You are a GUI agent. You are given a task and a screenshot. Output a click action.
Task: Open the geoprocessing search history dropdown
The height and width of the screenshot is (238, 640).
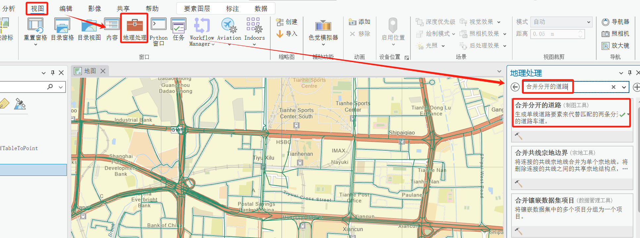coord(624,87)
